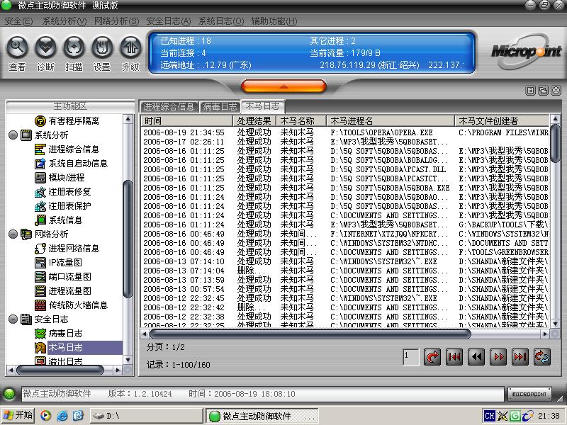This screenshot has height=425, width=567.
Task: Select 进程综合信息 in the sidebar tree
Action: (67, 149)
